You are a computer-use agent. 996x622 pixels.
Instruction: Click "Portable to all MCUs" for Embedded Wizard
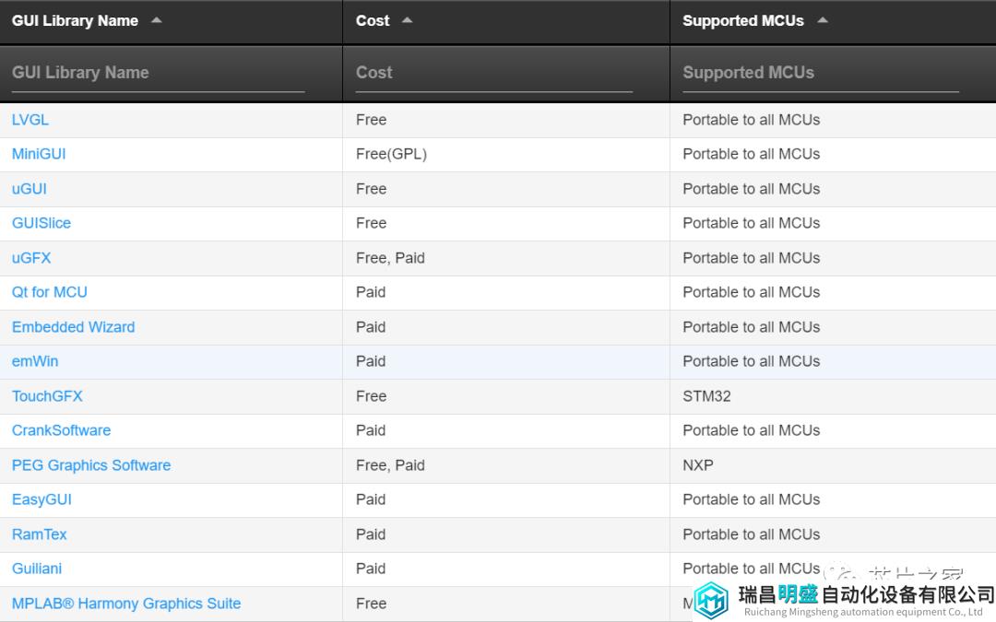pyautogui.click(x=751, y=327)
